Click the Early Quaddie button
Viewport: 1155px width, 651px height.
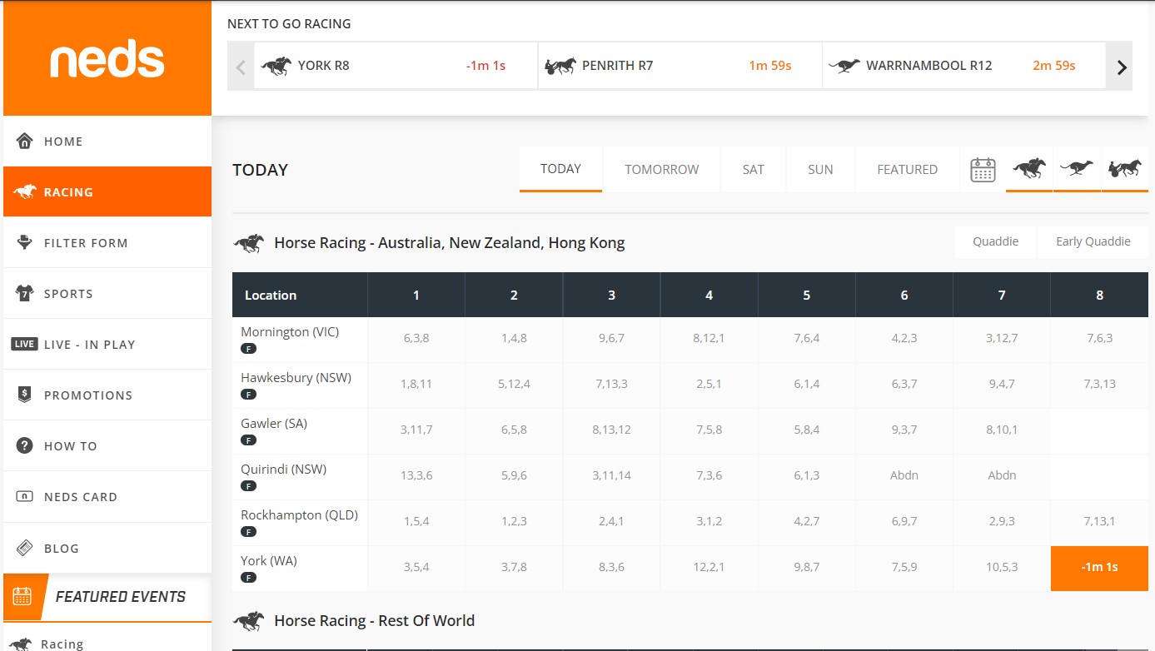coord(1093,242)
